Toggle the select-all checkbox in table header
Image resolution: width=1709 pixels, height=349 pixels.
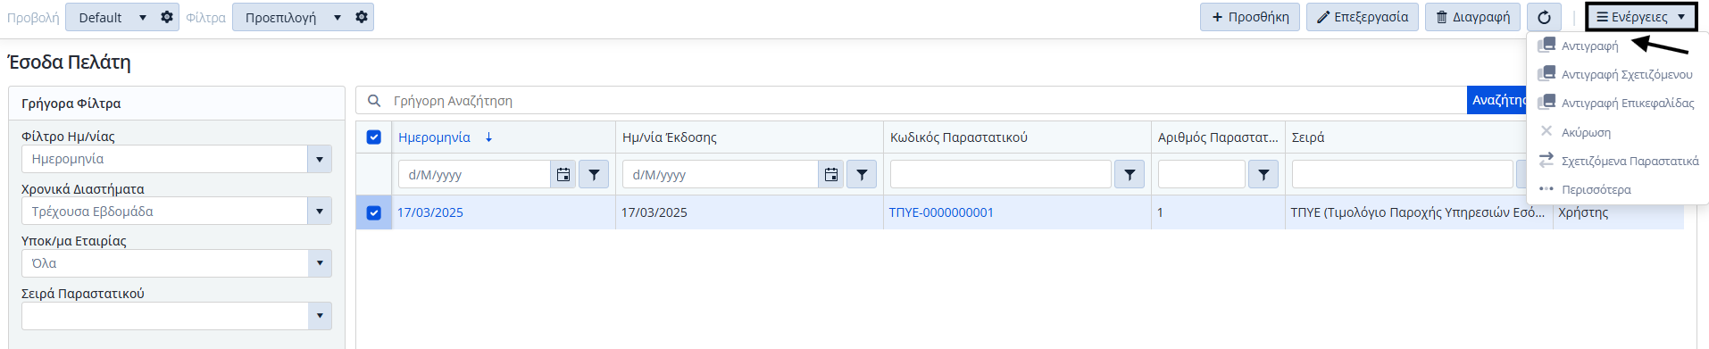[x=374, y=137]
